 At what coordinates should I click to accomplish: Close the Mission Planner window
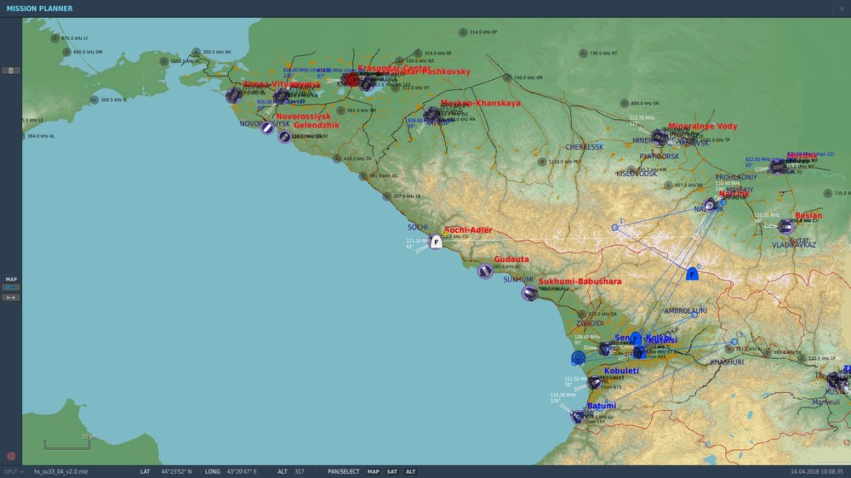tap(842, 9)
